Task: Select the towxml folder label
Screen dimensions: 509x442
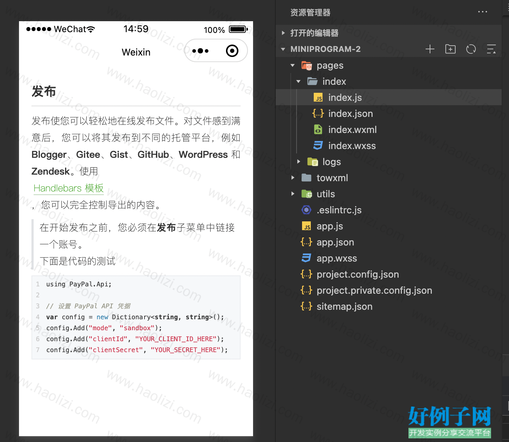Action: (332, 178)
